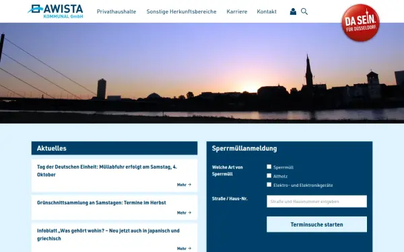
Task: Open the Kontakt menu item
Action: click(x=267, y=11)
